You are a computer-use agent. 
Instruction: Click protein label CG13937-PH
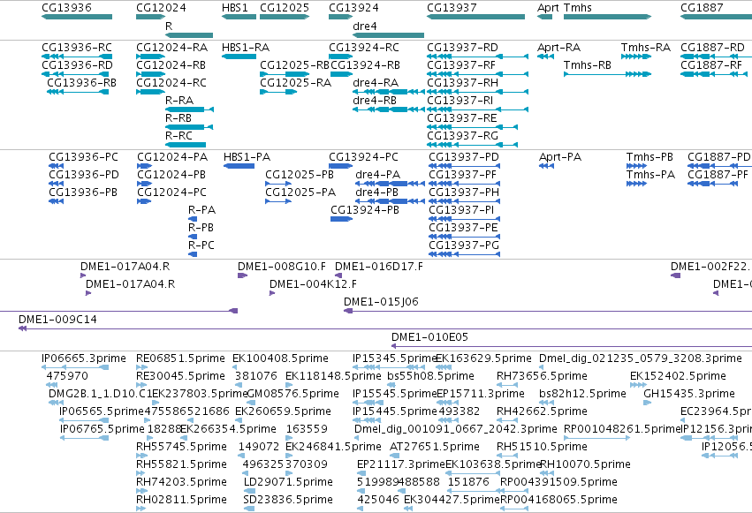pyautogui.click(x=464, y=192)
